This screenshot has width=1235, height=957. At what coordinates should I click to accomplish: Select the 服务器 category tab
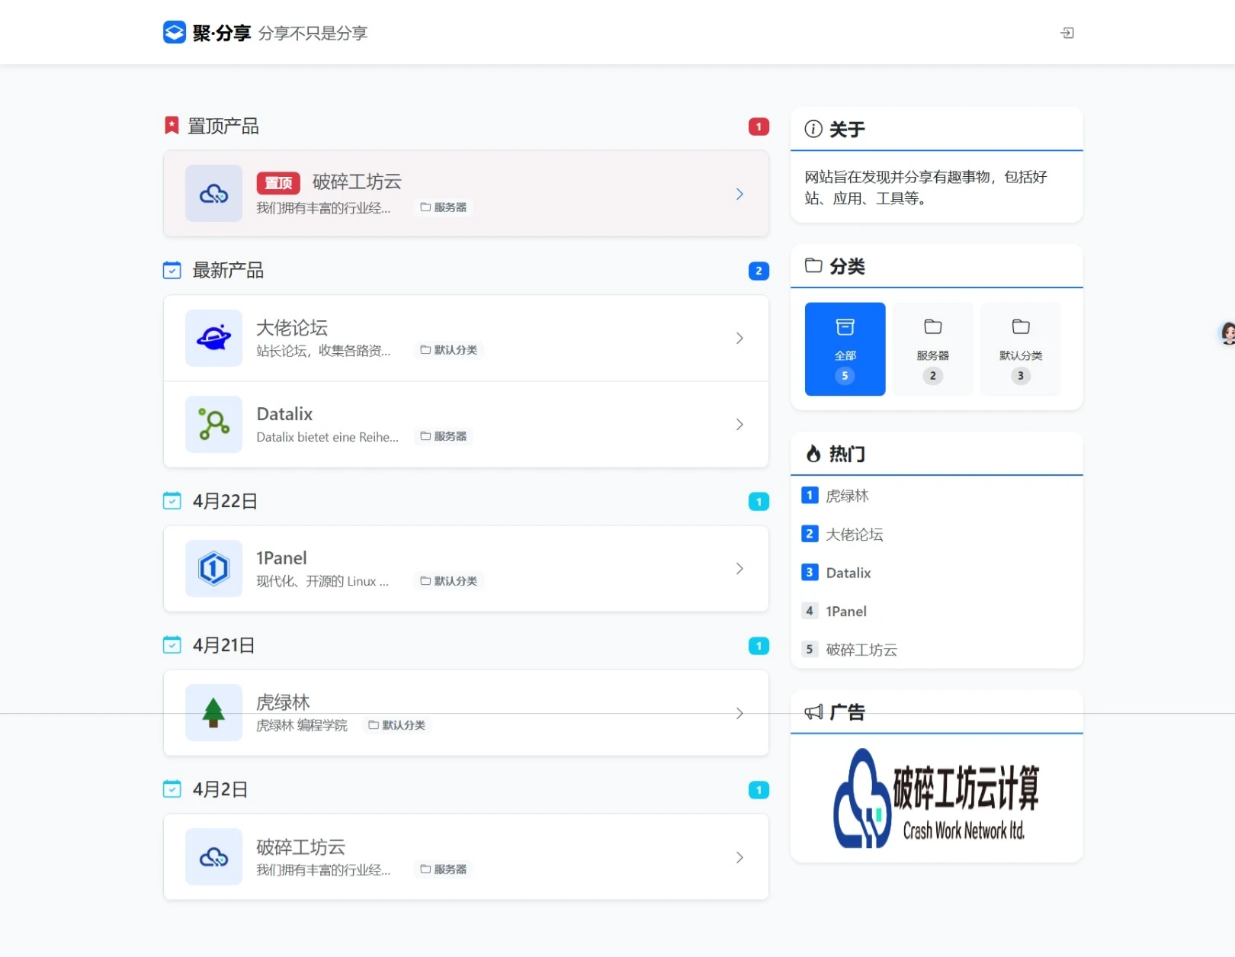pos(932,349)
